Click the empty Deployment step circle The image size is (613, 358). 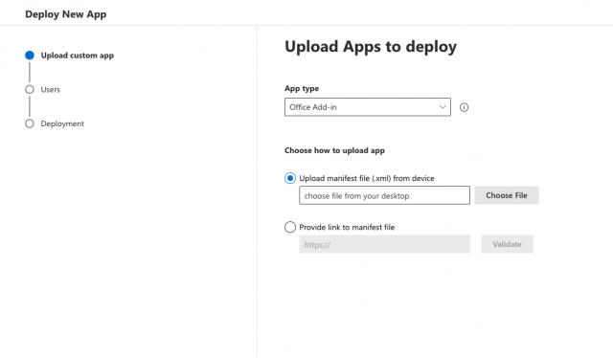click(x=30, y=123)
